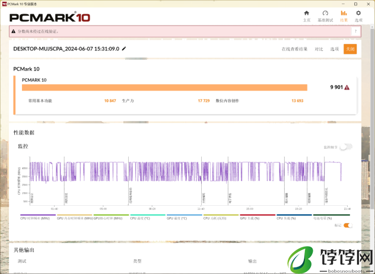Open 选项 in the result header row
This screenshot has width=375, height=274.
[x=335, y=49]
